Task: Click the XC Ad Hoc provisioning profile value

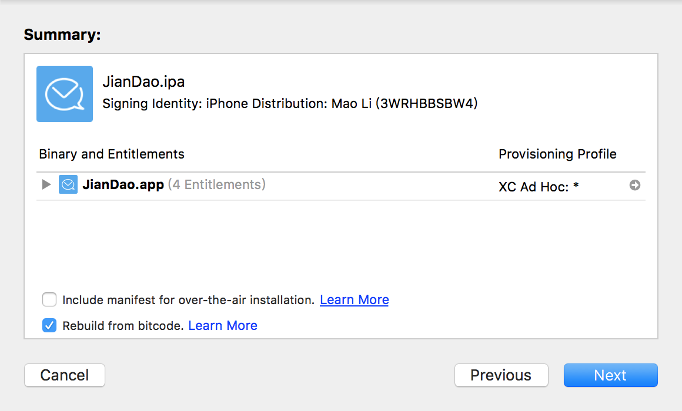Action: [x=539, y=187]
